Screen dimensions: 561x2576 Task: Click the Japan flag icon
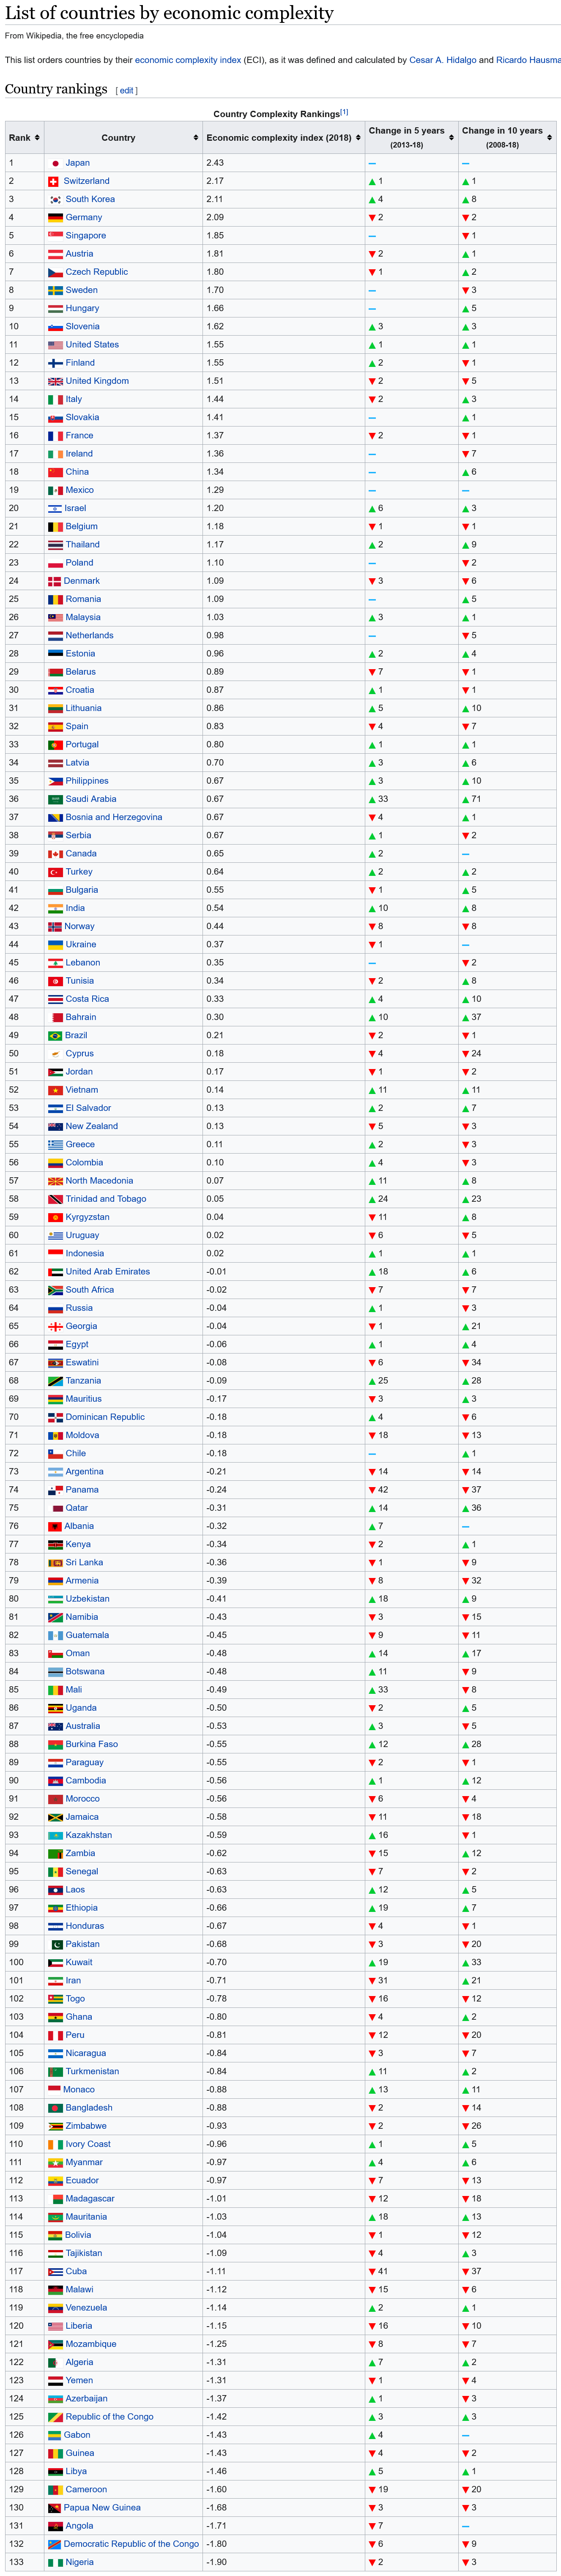coord(56,163)
